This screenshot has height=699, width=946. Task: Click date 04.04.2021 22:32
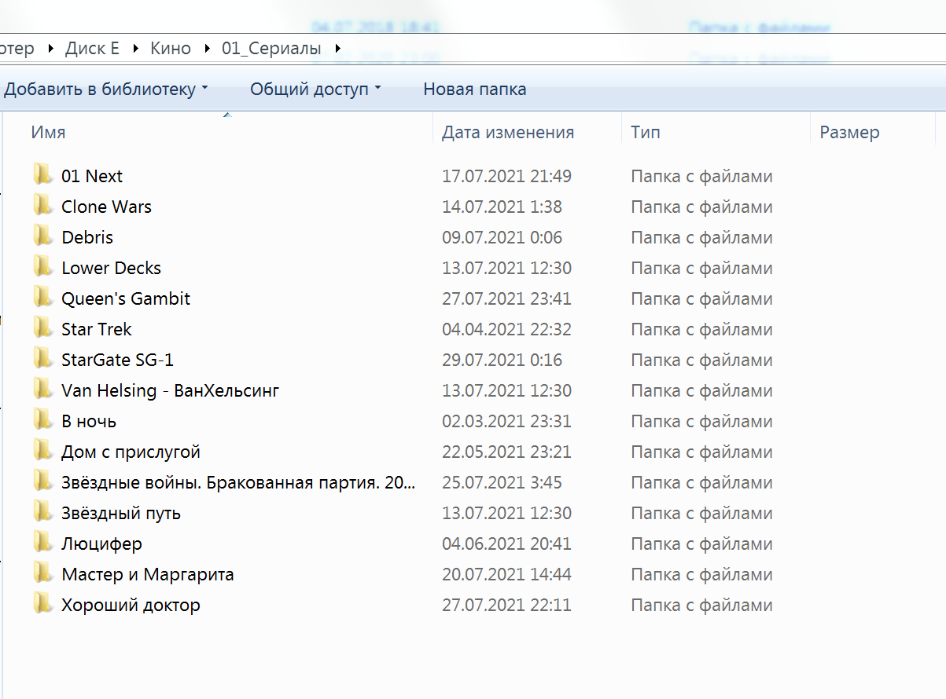click(x=506, y=329)
